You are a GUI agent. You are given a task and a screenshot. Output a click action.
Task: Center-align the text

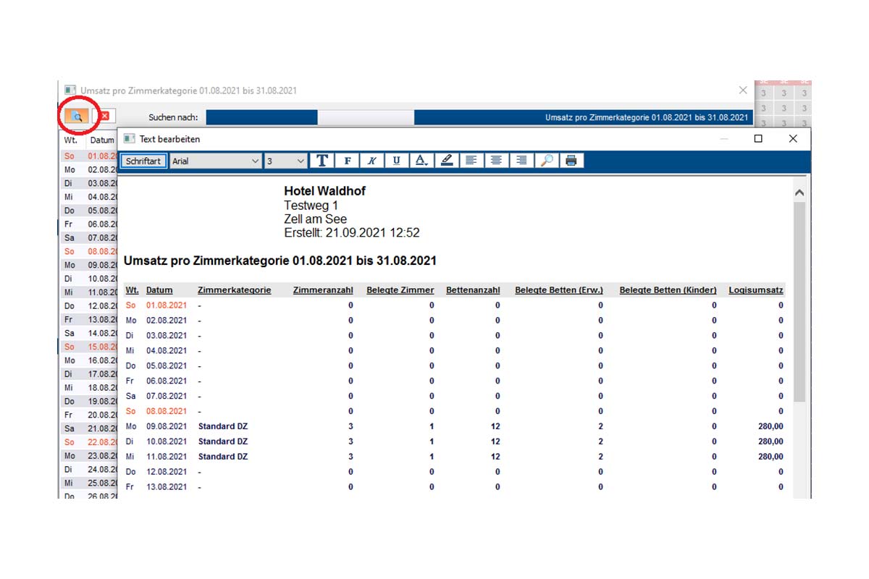pos(496,161)
